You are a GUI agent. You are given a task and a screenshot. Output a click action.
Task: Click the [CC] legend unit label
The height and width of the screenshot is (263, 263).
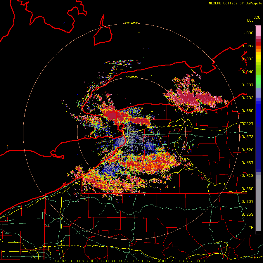coord(249,20)
